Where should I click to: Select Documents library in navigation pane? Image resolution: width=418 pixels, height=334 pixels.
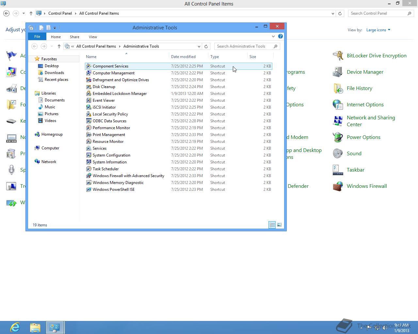tap(55, 100)
